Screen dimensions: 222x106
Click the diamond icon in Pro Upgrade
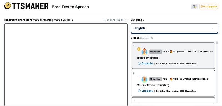click(202, 6)
